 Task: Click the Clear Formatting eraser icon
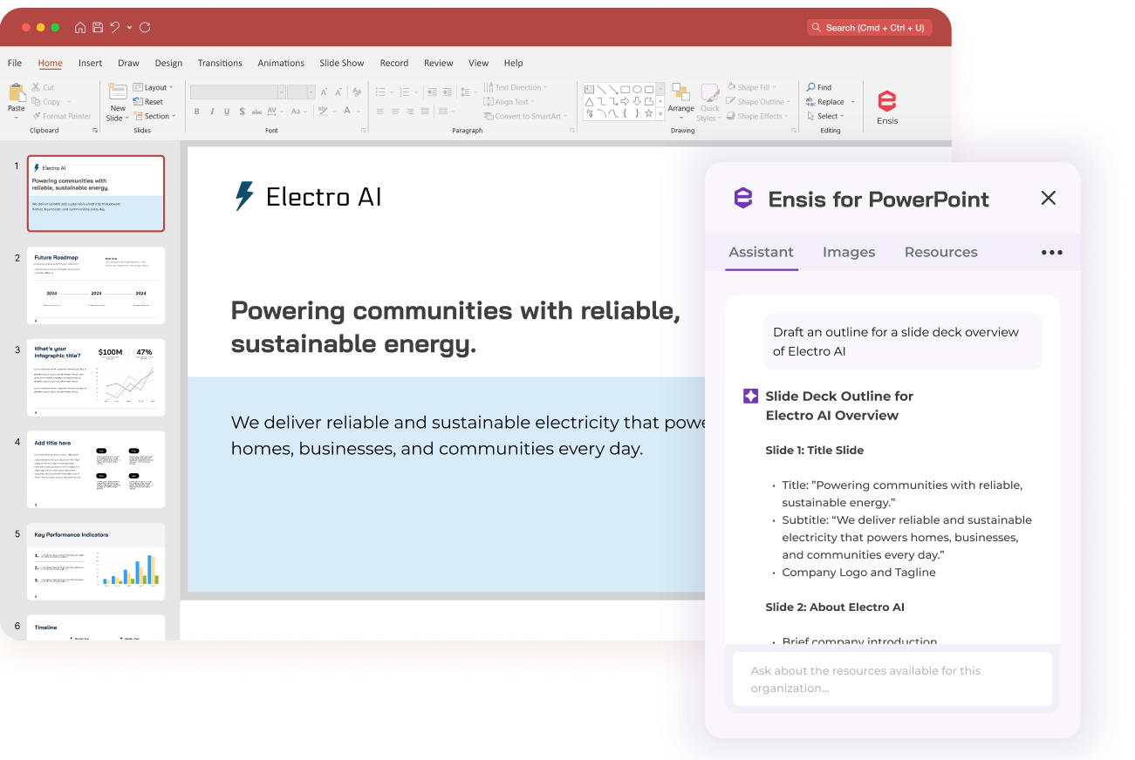(x=357, y=92)
